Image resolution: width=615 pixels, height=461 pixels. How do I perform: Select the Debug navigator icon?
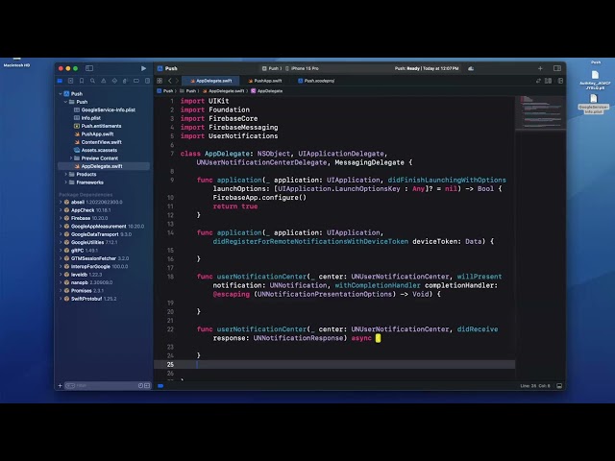pos(125,81)
